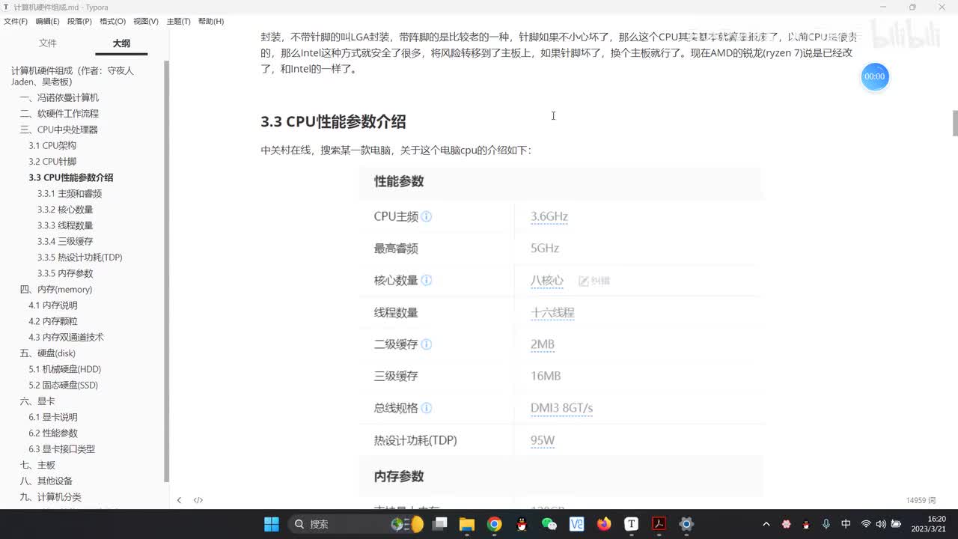The width and height of the screenshot is (958, 539).
Task: Switch to the 大纲 outline tab
Action: [121, 43]
